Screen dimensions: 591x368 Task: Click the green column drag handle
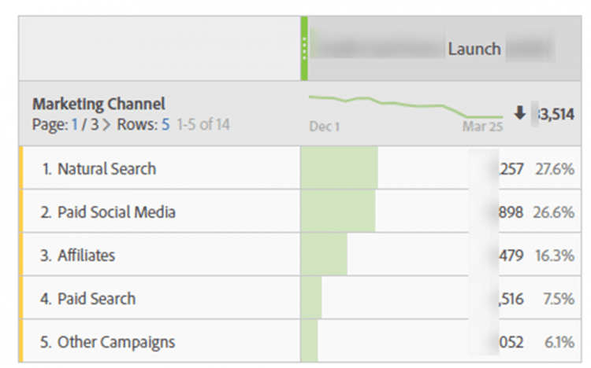point(303,49)
